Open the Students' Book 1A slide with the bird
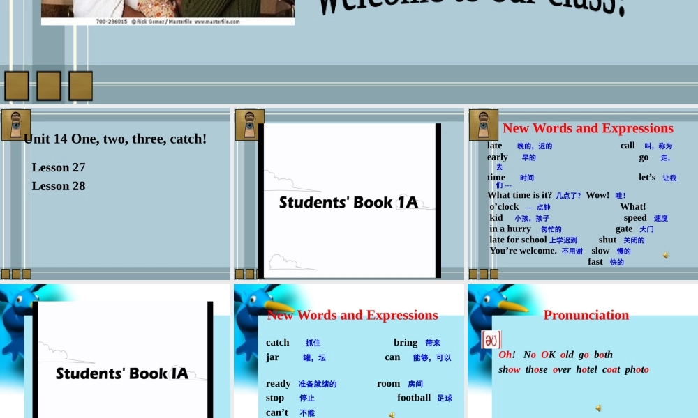This screenshot has width=698, height=418. [x=122, y=362]
